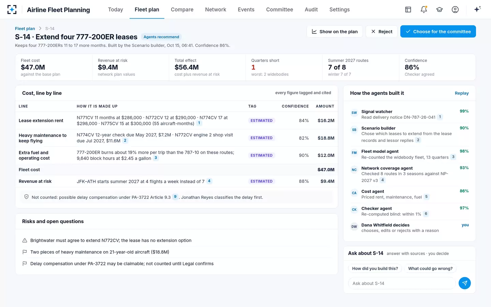Click the DW Dana Whitfield avatar

[354, 226]
